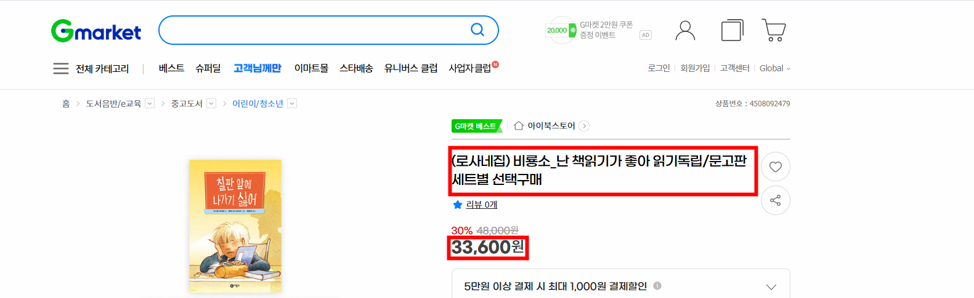Go to 홈 breadcrumb

coord(66,103)
